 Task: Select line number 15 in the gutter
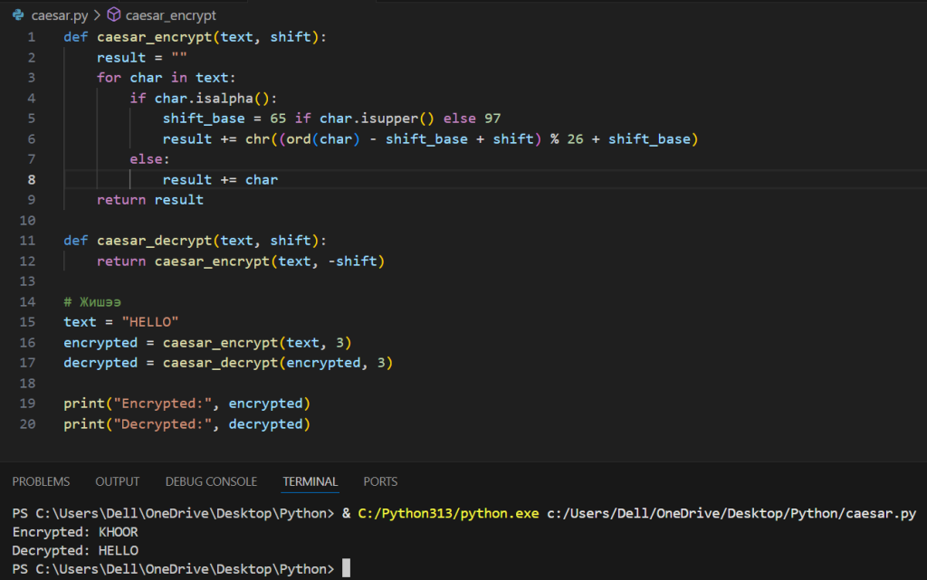[x=28, y=322]
